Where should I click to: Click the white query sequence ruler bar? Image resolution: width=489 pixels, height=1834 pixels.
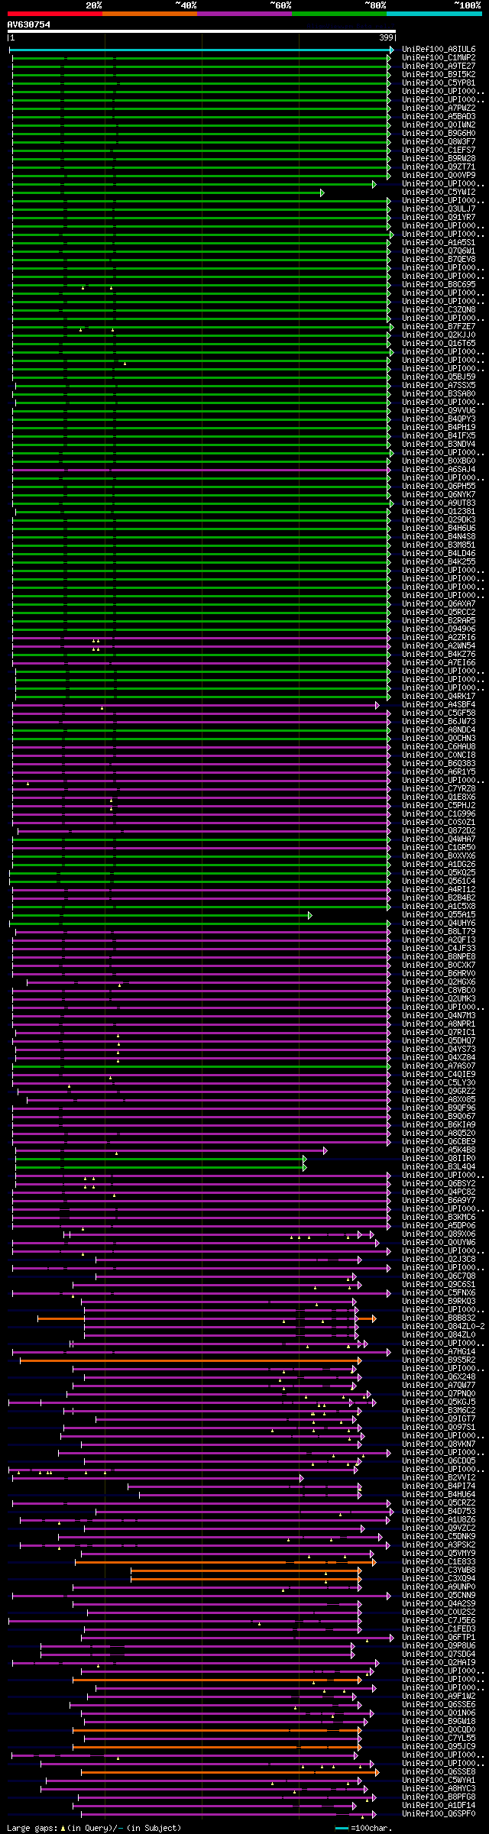point(202,31)
